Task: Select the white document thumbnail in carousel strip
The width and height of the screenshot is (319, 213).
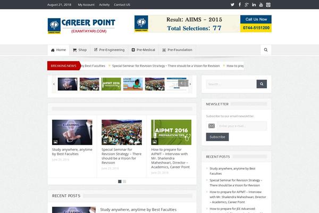Action: click(177, 84)
